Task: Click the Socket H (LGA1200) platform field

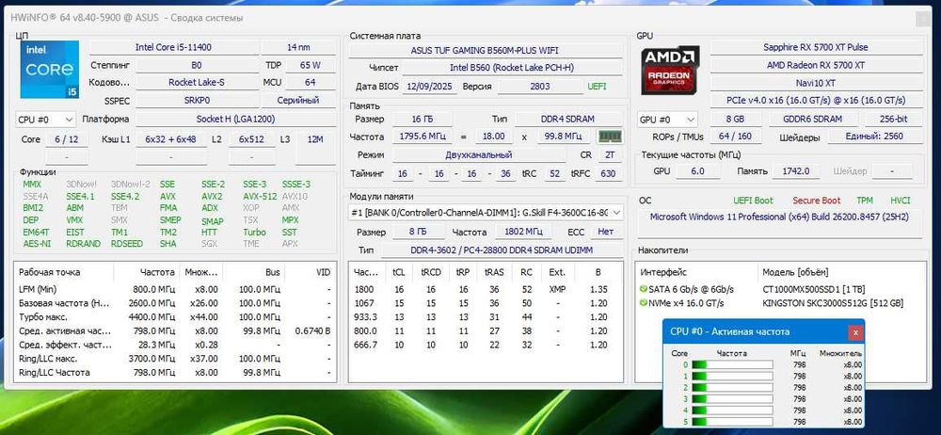Action: click(235, 119)
